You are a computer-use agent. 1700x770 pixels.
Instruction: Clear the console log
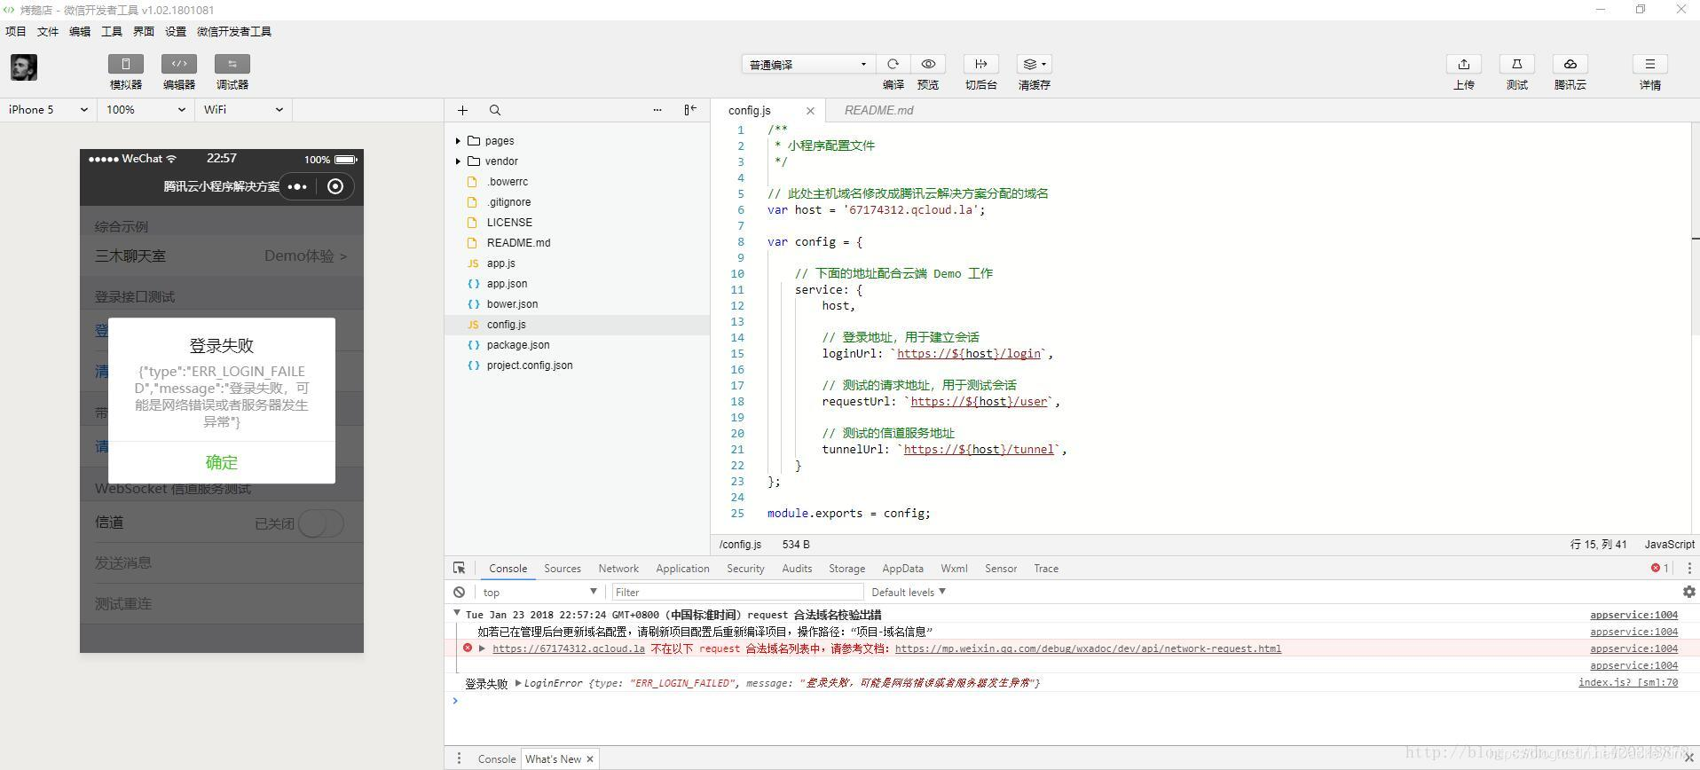(x=459, y=592)
